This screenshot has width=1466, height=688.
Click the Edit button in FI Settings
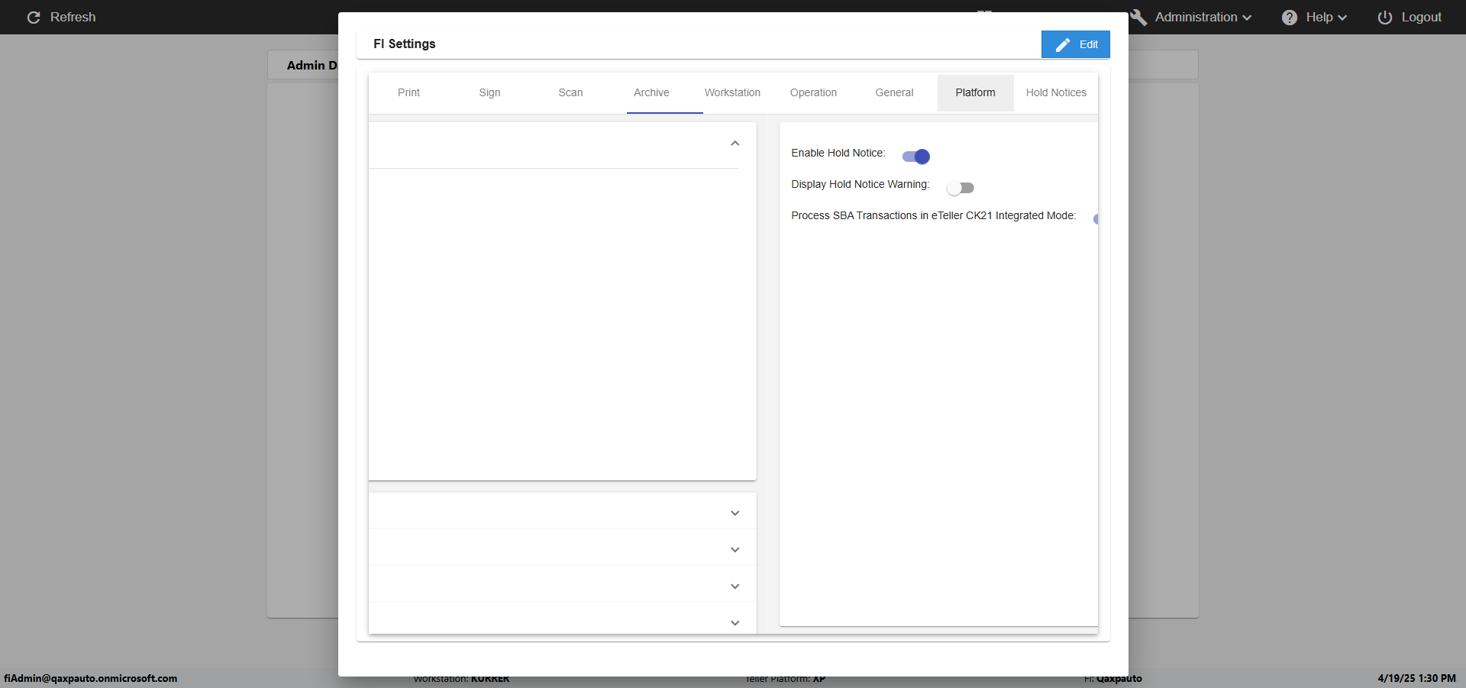(x=1075, y=44)
